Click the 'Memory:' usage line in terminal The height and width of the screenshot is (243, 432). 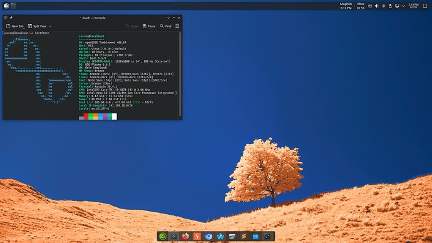tap(106, 96)
